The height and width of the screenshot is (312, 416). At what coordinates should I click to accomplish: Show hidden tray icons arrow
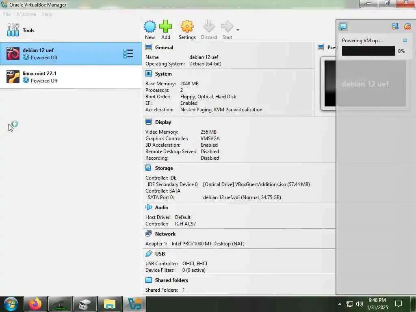point(340,304)
